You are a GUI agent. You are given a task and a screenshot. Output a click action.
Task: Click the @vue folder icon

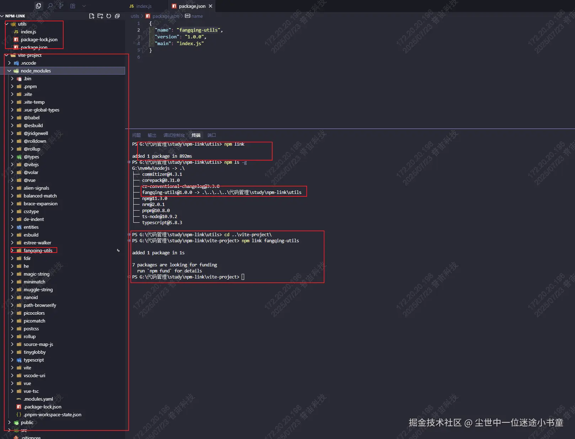pos(19,180)
